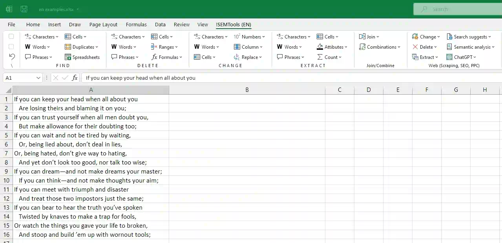Switch to the Review tab
The height and width of the screenshot is (243, 502).
[182, 24]
